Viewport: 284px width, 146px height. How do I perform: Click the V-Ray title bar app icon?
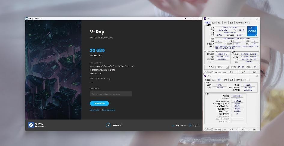coord(27,19)
